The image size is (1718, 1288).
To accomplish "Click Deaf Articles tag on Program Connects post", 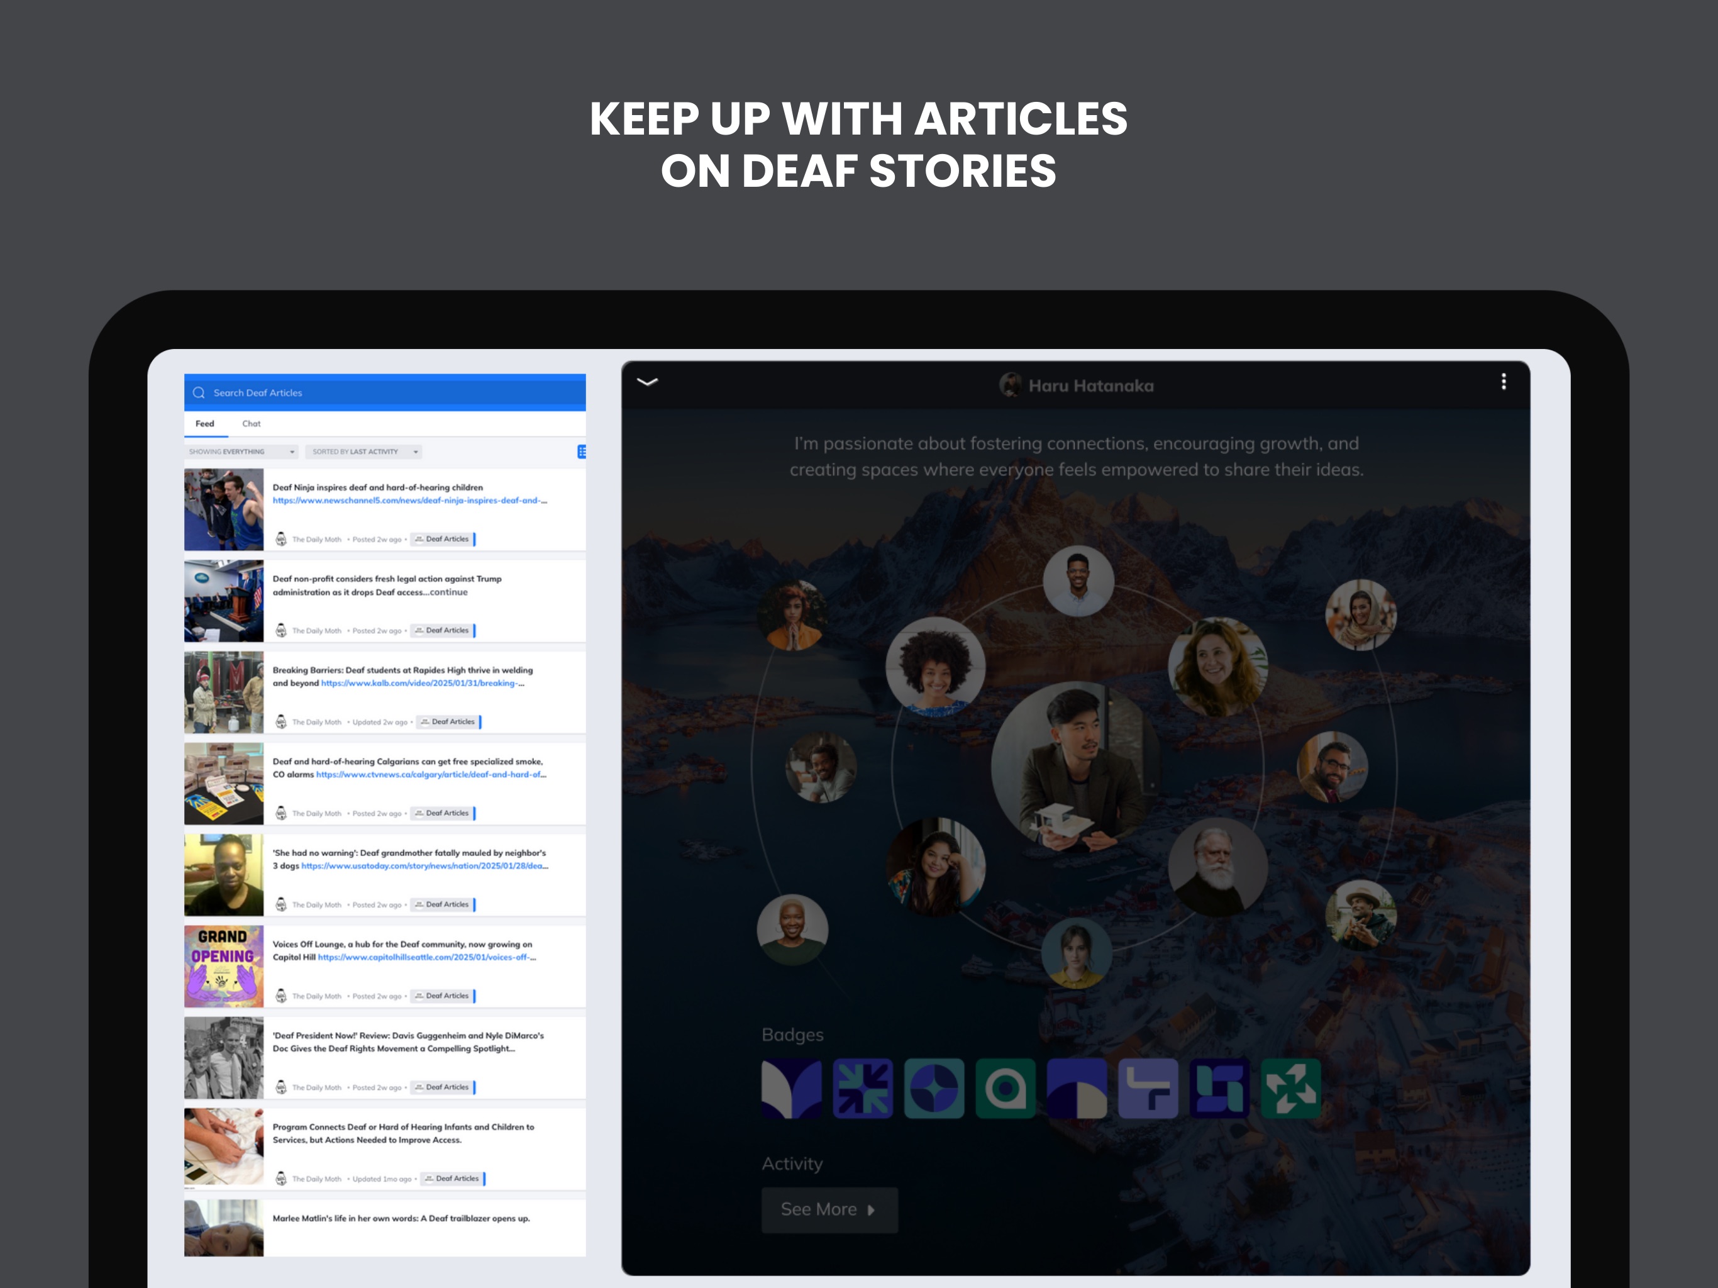I will [x=453, y=1179].
